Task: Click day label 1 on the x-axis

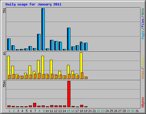Action: pos(9,111)
